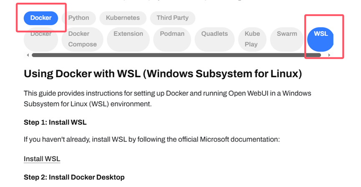Click the Step 1: Install WSL heading
Screen dimensions: 361x187
[x=55, y=122]
